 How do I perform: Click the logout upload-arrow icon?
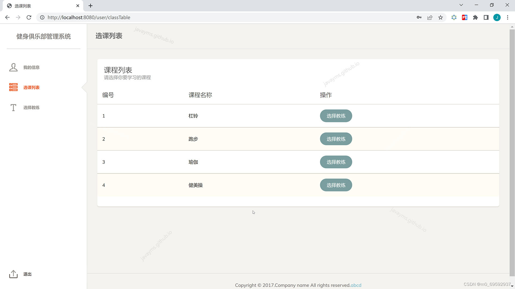(13, 274)
